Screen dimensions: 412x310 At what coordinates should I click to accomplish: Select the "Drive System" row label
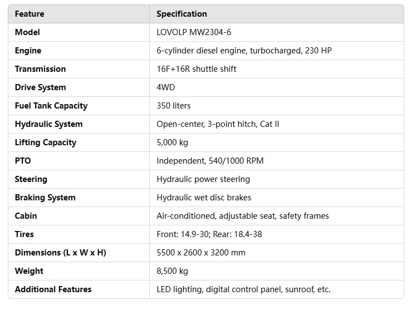[40, 87]
